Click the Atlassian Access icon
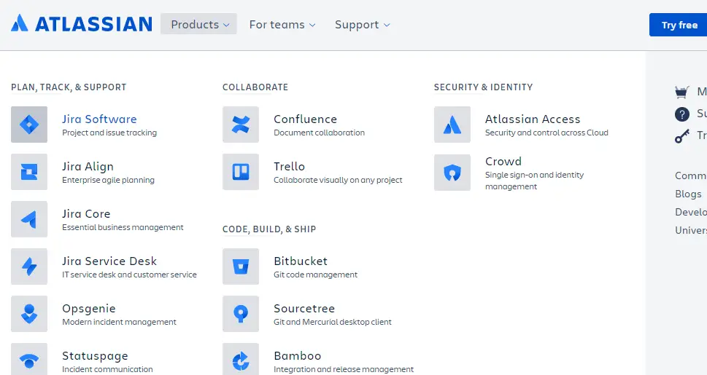Viewport: 707px width, 375px height. (452, 125)
